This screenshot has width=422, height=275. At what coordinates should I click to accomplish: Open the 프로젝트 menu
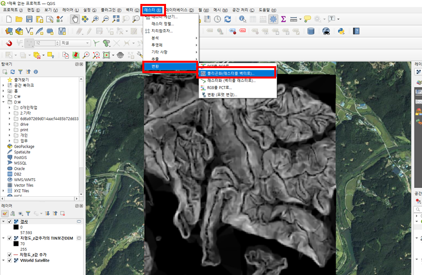coord(13,10)
